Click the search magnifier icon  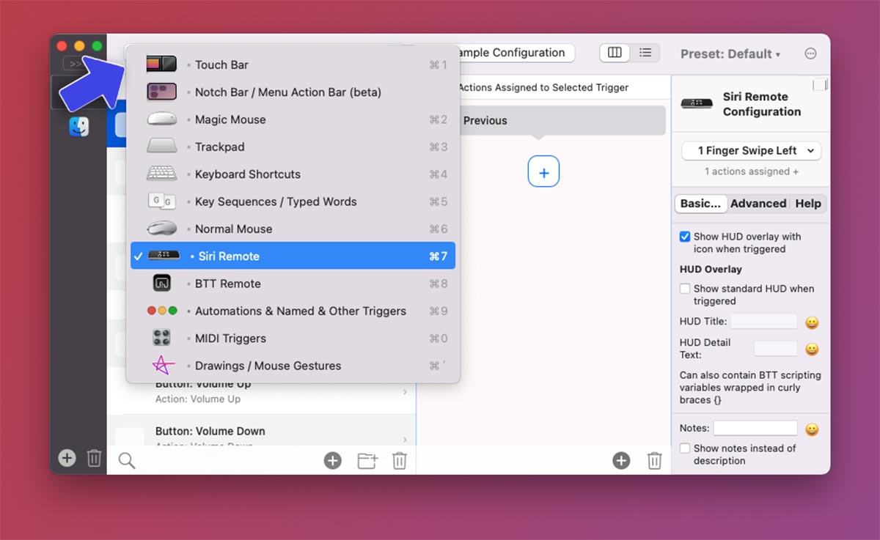127,460
